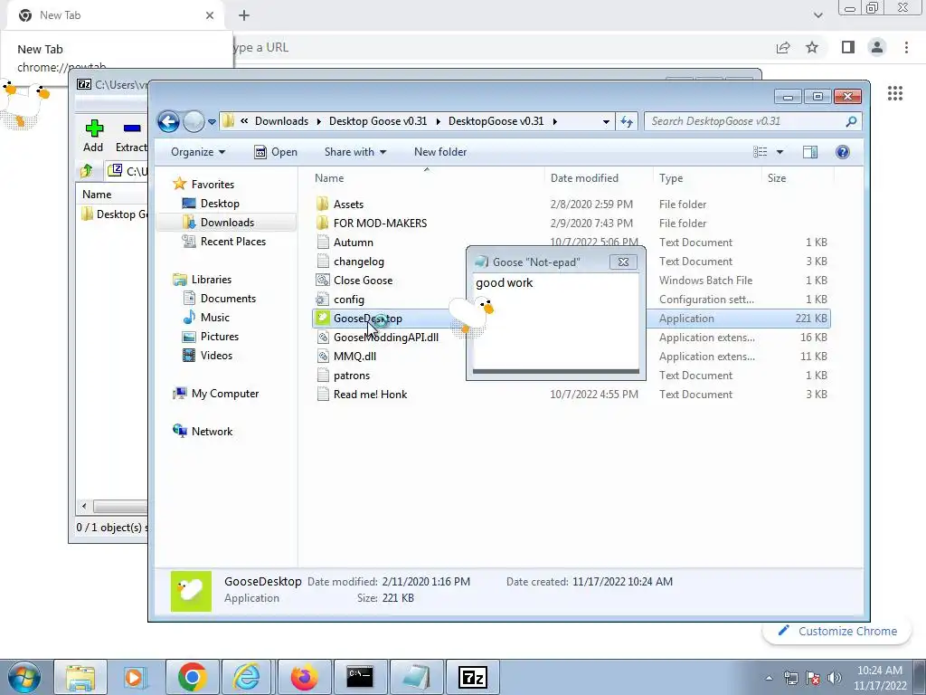Show hidden tray icons arrow
Screen dimensions: 926x695
click(769, 678)
